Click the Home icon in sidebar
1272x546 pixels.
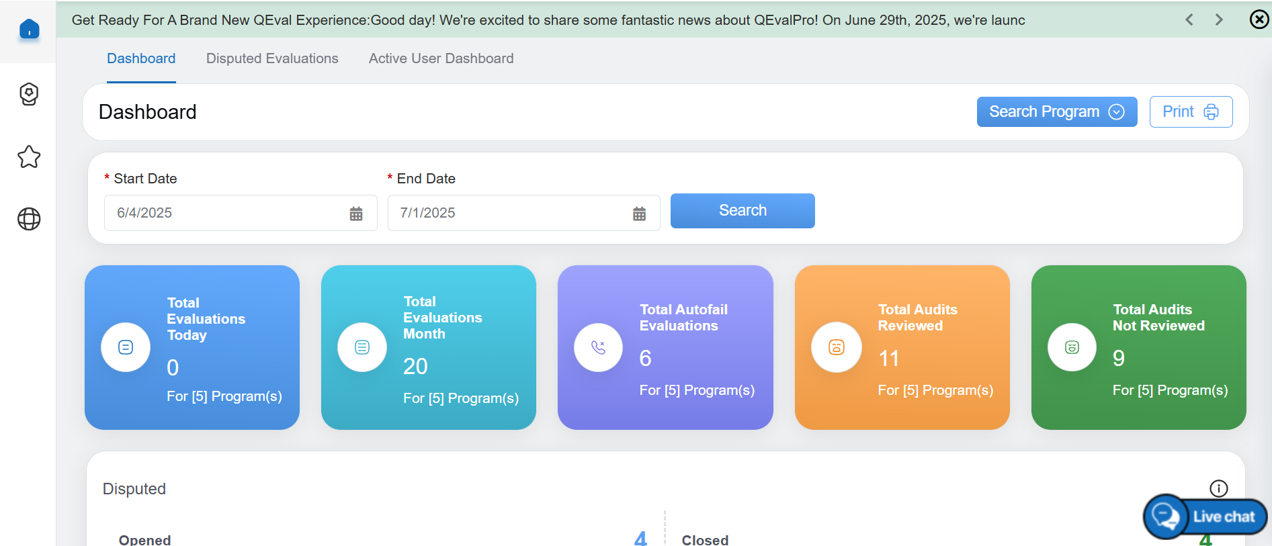tap(29, 29)
